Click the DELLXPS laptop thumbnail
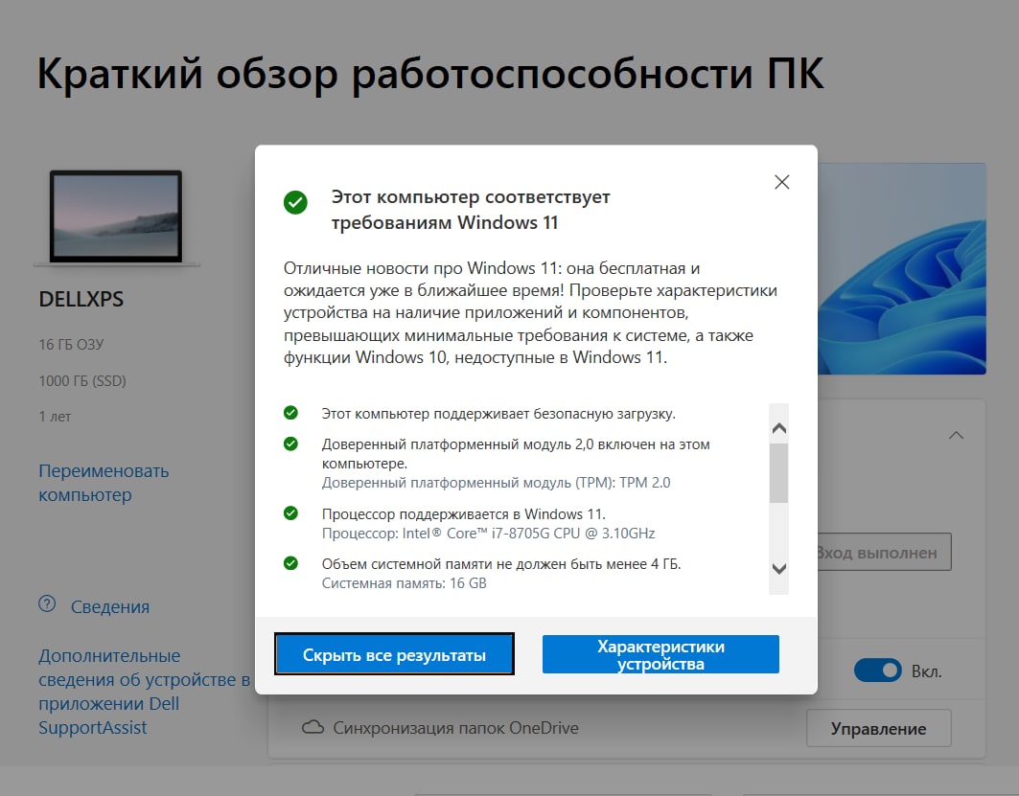1019x796 pixels. click(x=116, y=218)
